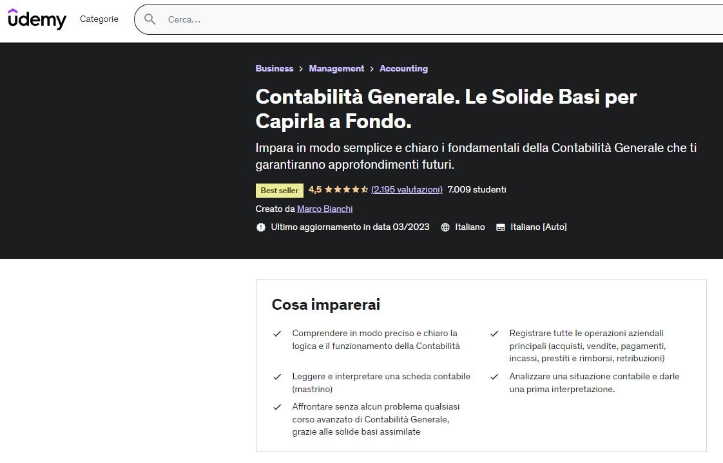Click 'Comprendere in modo preciso e chiaro' item

(x=376, y=339)
